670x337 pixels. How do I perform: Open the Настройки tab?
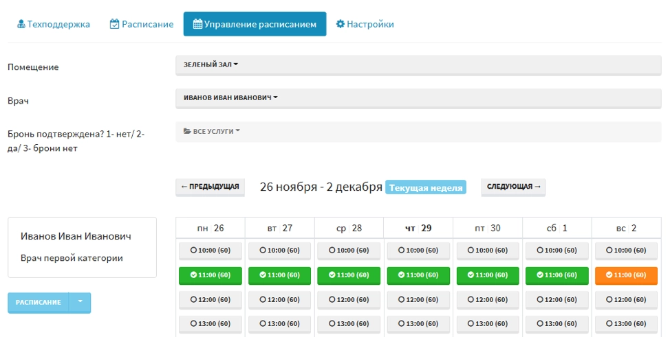point(365,24)
